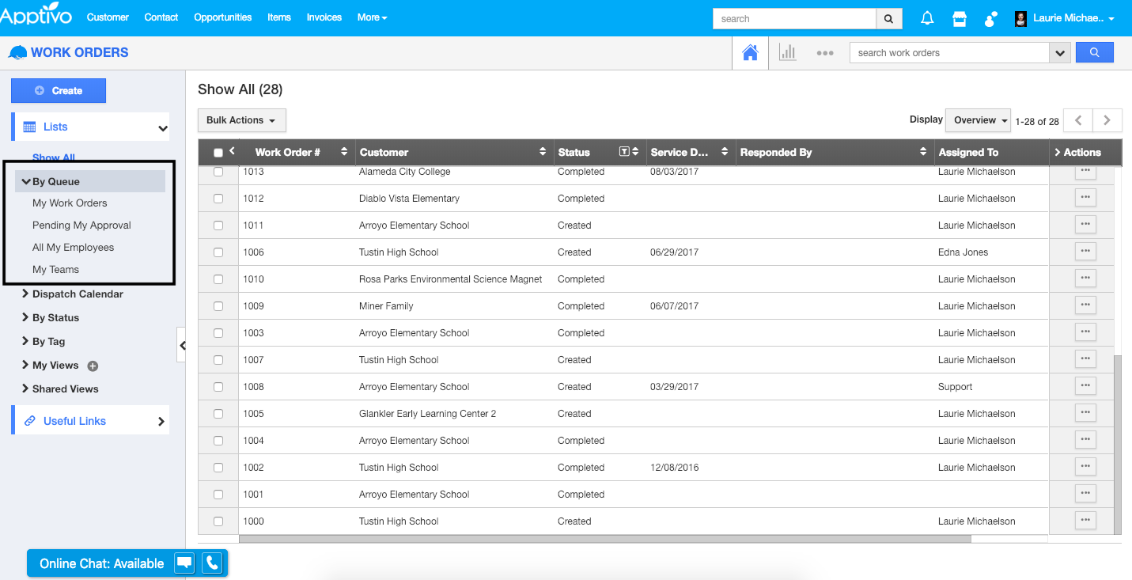This screenshot has height=580, width=1132.
Task: Go to the Work Orders home icon
Action: click(x=750, y=53)
